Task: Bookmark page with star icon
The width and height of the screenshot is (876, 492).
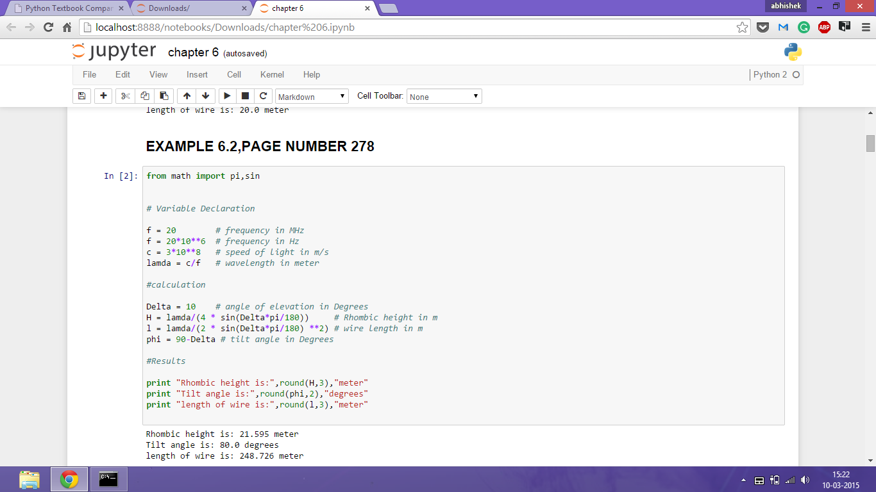Action: click(x=742, y=28)
